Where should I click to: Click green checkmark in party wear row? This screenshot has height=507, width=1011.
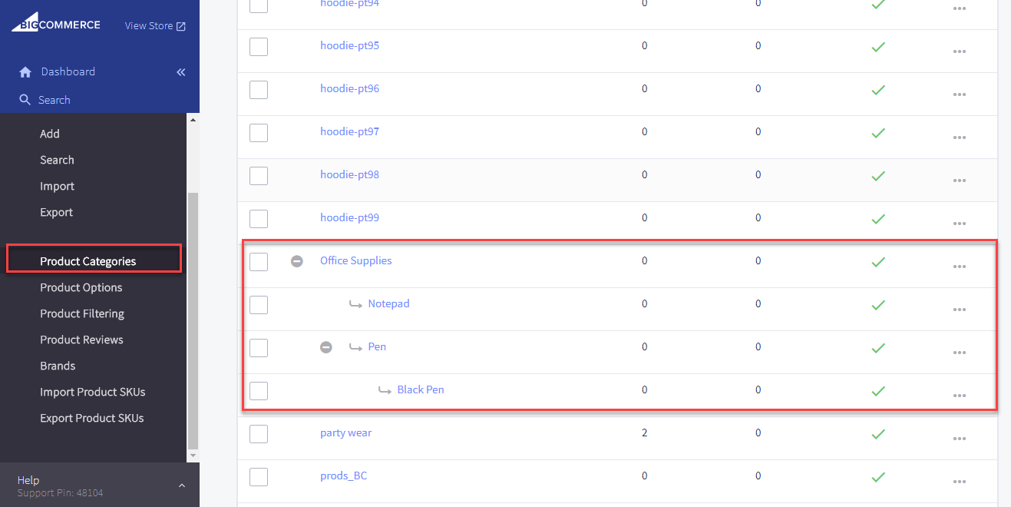coord(878,433)
